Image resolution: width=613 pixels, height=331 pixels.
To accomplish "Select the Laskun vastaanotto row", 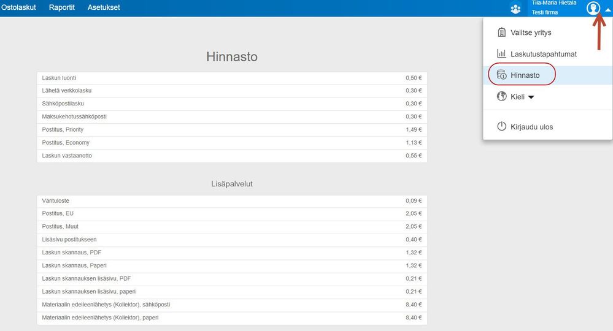I will 232,156.
